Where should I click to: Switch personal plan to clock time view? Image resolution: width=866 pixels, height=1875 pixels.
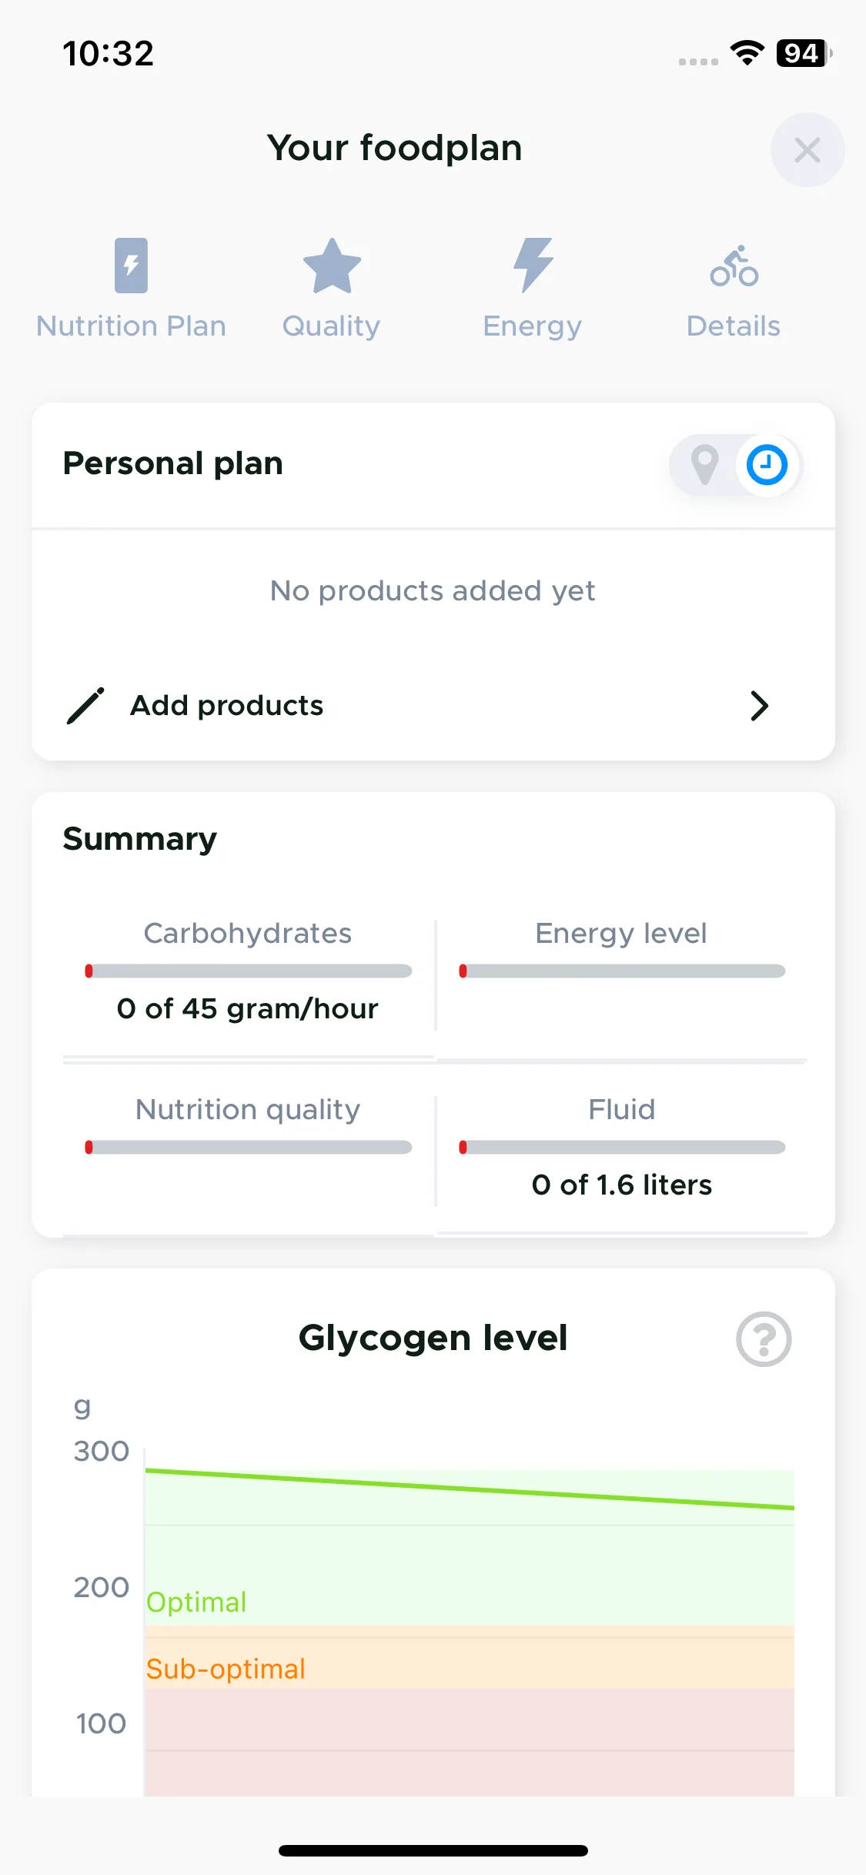767,465
